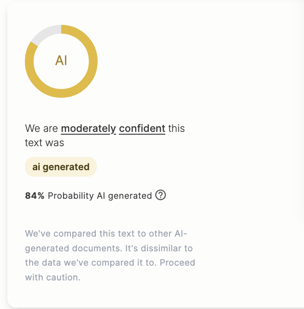Click the "We are" text opening the verdict

(41, 128)
